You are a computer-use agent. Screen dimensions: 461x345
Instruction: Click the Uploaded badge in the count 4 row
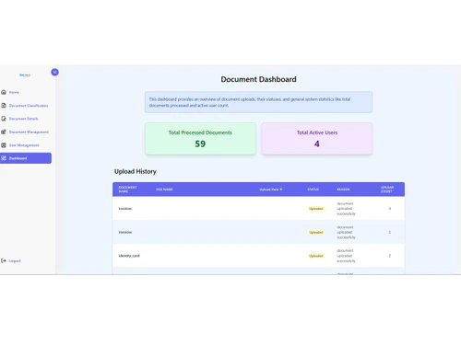tap(316, 209)
